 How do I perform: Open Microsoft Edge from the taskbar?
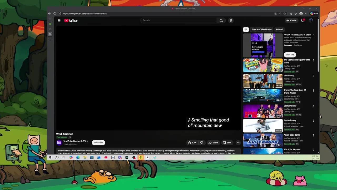pos(78,158)
